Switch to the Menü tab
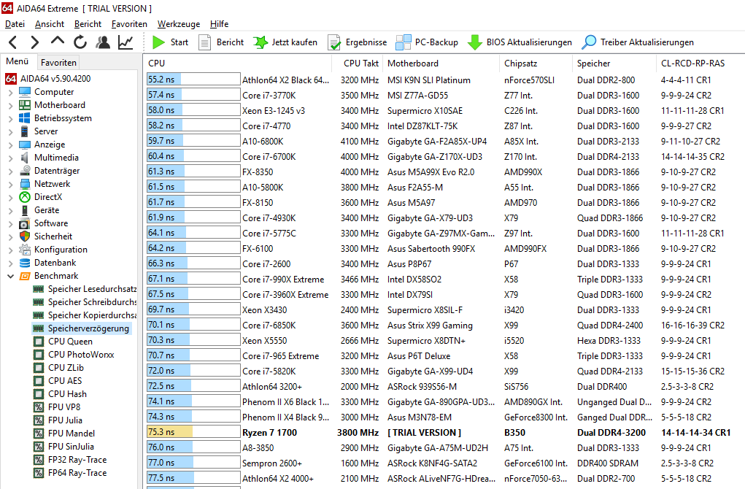This screenshot has height=489, width=745. point(17,62)
